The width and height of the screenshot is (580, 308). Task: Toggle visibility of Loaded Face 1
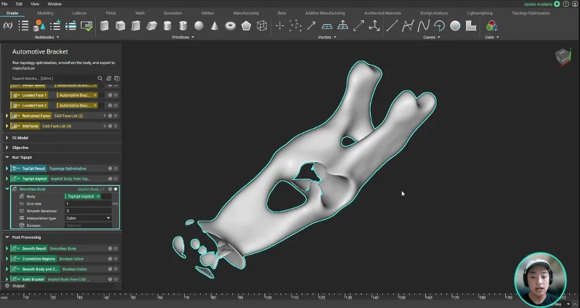116,95
